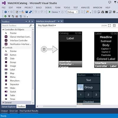This screenshot has height=118, width=118.
Task: Open the PROJECT menu
Action: click(29, 8)
